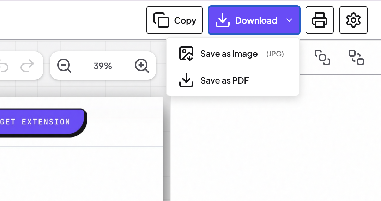The height and width of the screenshot is (201, 381).
Task: Click the (JPG) format label in the menu
Action: [x=275, y=54]
